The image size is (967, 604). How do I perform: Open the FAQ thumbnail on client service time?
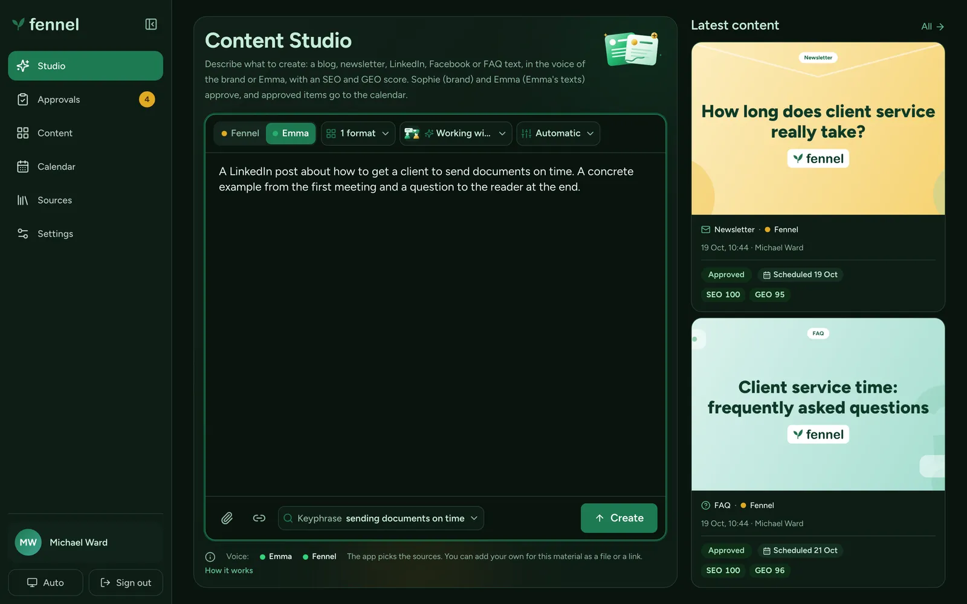pyautogui.click(x=818, y=405)
